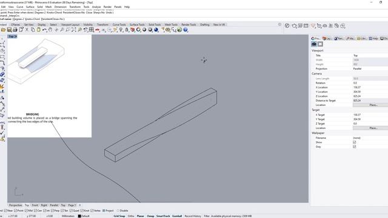Open the Properties panel tab

(x=316, y=39)
